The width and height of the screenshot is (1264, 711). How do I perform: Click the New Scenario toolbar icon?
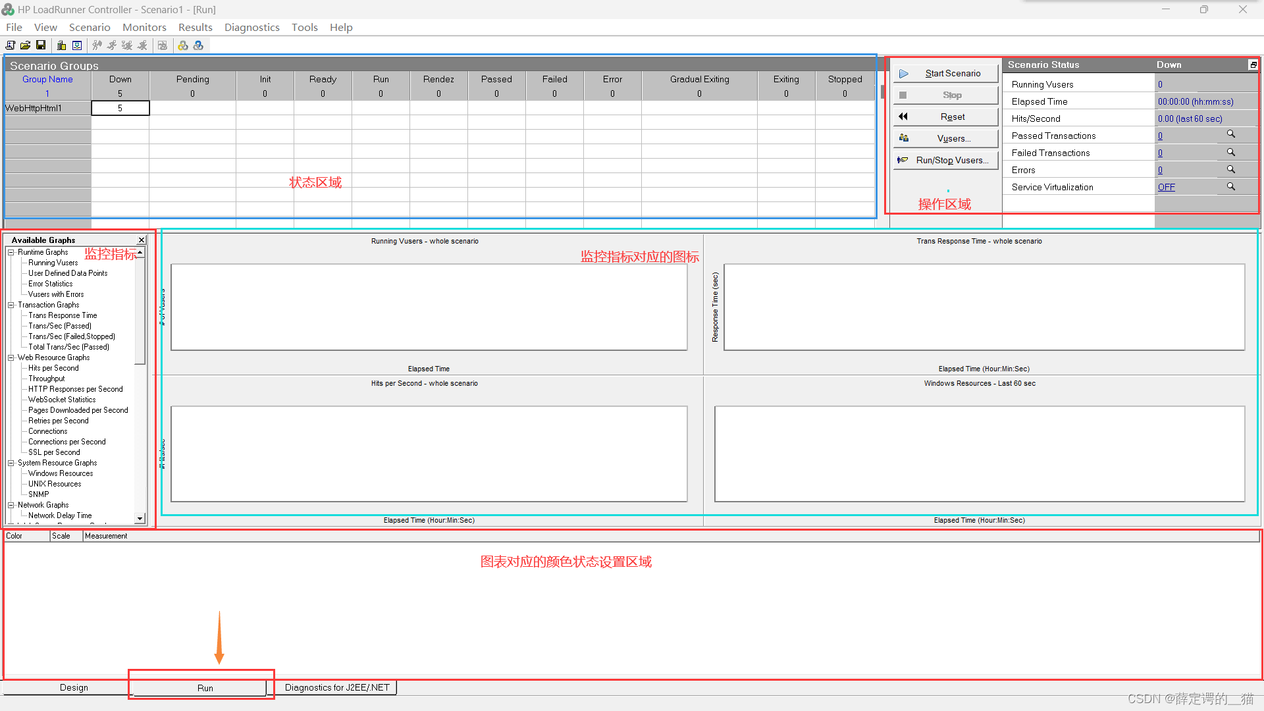pos(11,45)
